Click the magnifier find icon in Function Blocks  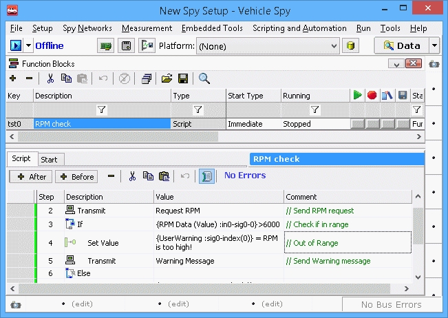pyautogui.click(x=204, y=78)
